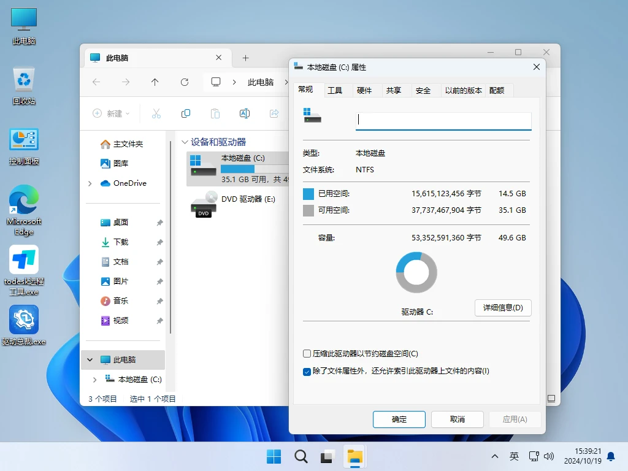
Task: Close the 此电脑 Explorer tab
Action: 219,58
